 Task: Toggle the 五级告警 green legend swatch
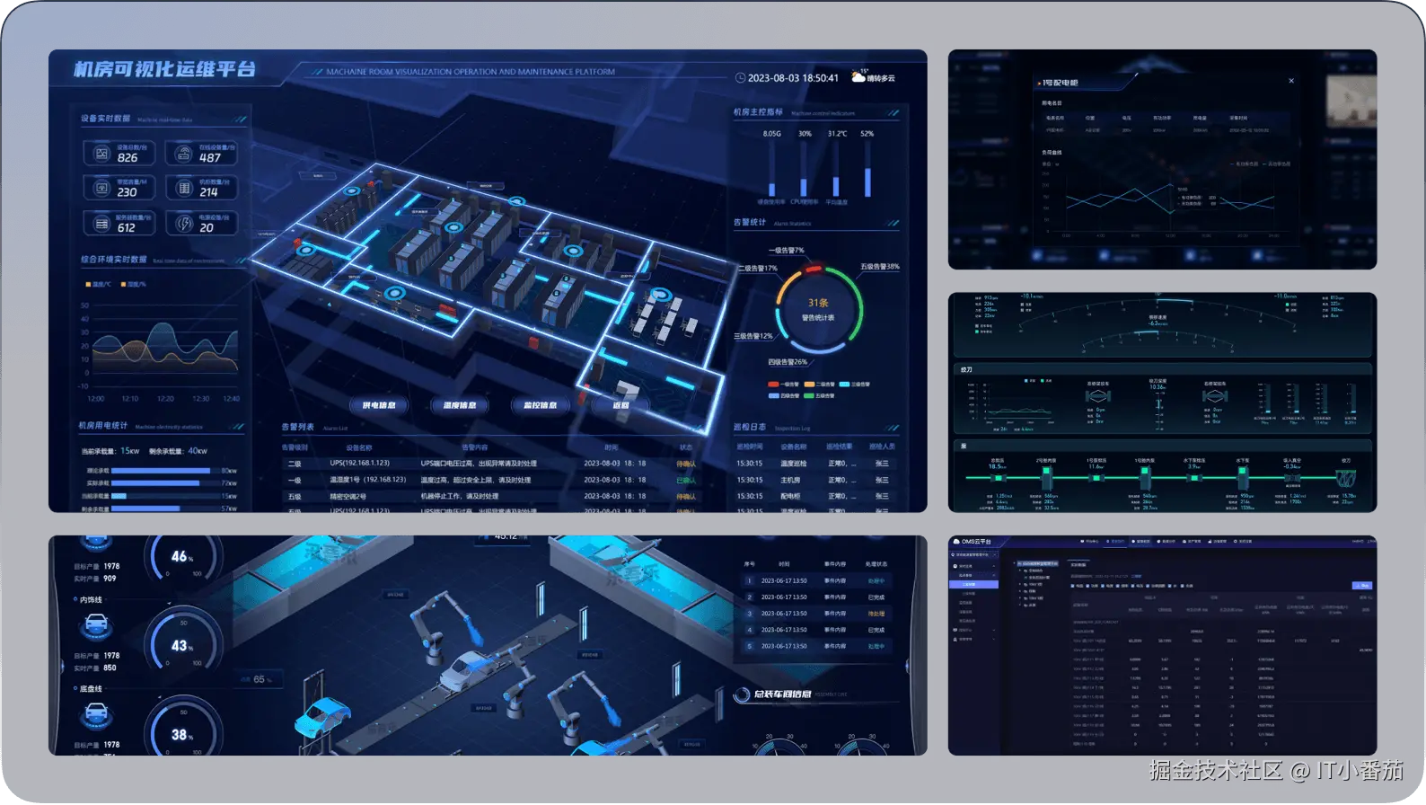809,395
